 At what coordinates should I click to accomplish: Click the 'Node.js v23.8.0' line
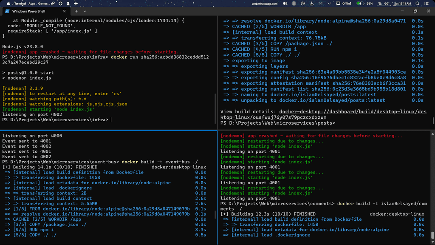(x=23, y=47)
